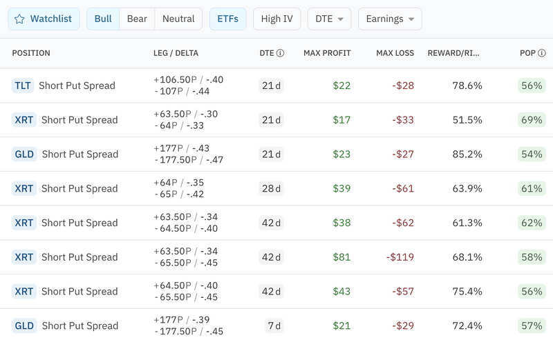This screenshot has height=342, width=553.
Task: Click the -$33 max loss value
Action: [403, 120]
